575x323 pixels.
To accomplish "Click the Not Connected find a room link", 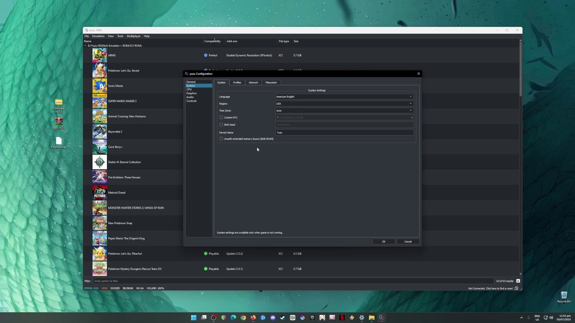I will pyautogui.click(x=491, y=288).
